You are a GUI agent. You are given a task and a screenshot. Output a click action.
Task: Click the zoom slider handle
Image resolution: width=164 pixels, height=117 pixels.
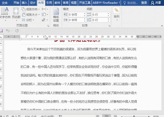(x=134, y=116)
